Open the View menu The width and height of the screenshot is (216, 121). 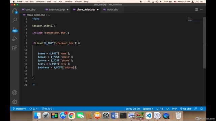[49, 2]
